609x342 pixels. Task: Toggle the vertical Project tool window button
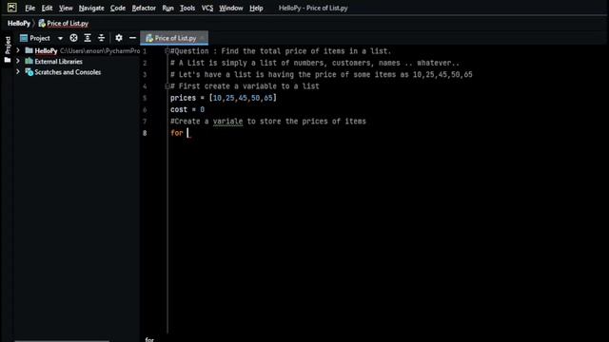point(8,46)
